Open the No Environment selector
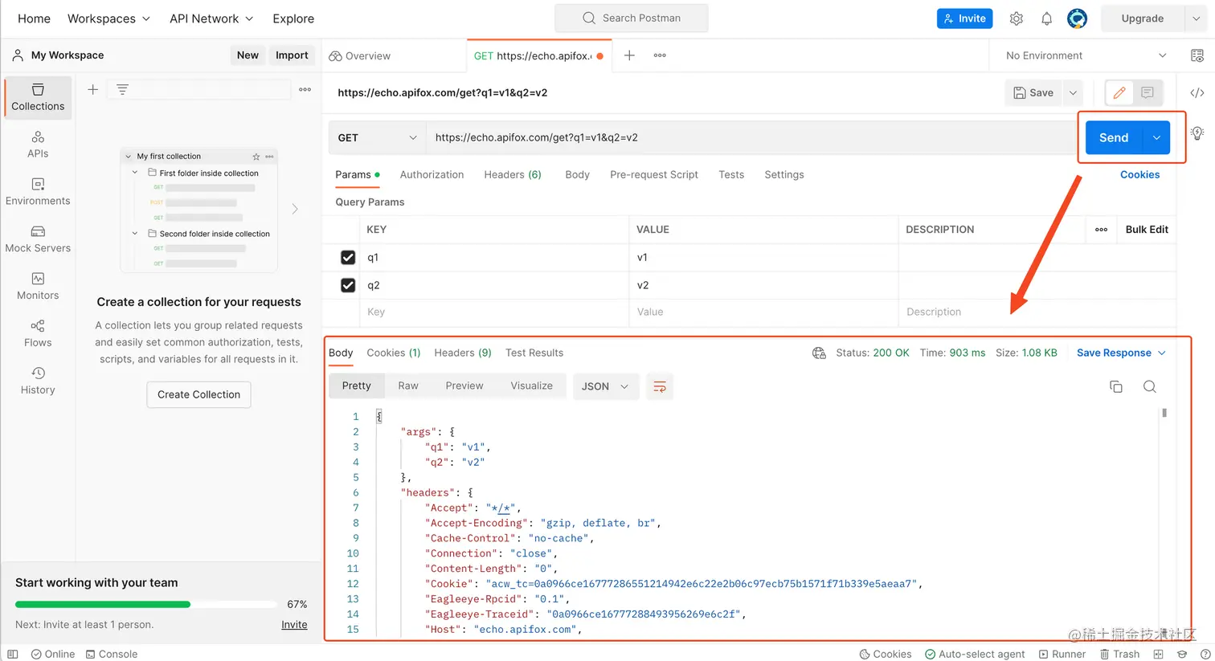Screen dimensions: 1215x661 click(1086, 55)
